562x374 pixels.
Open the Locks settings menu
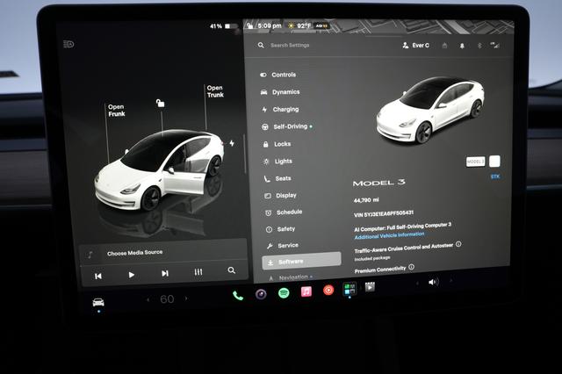coord(277,144)
